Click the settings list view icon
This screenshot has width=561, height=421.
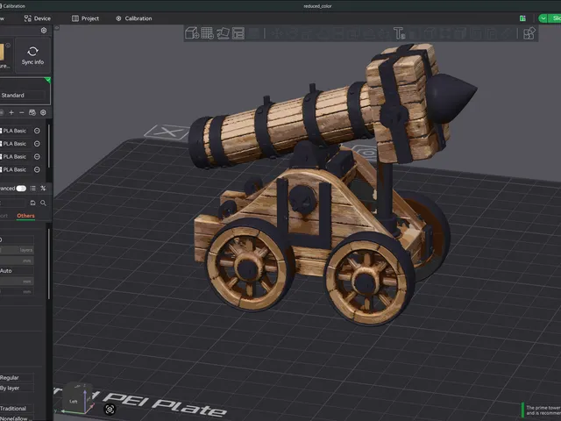pos(33,189)
